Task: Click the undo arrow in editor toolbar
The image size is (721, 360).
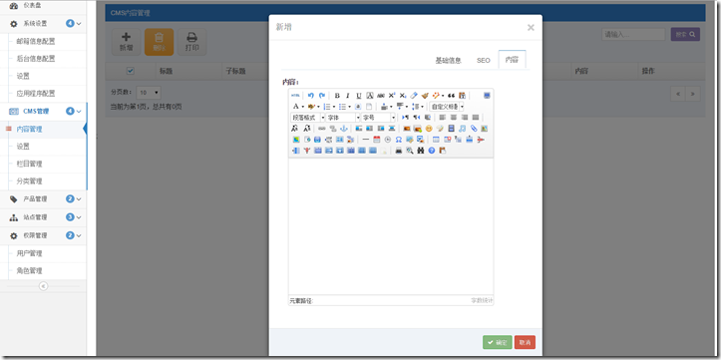Action: click(311, 96)
